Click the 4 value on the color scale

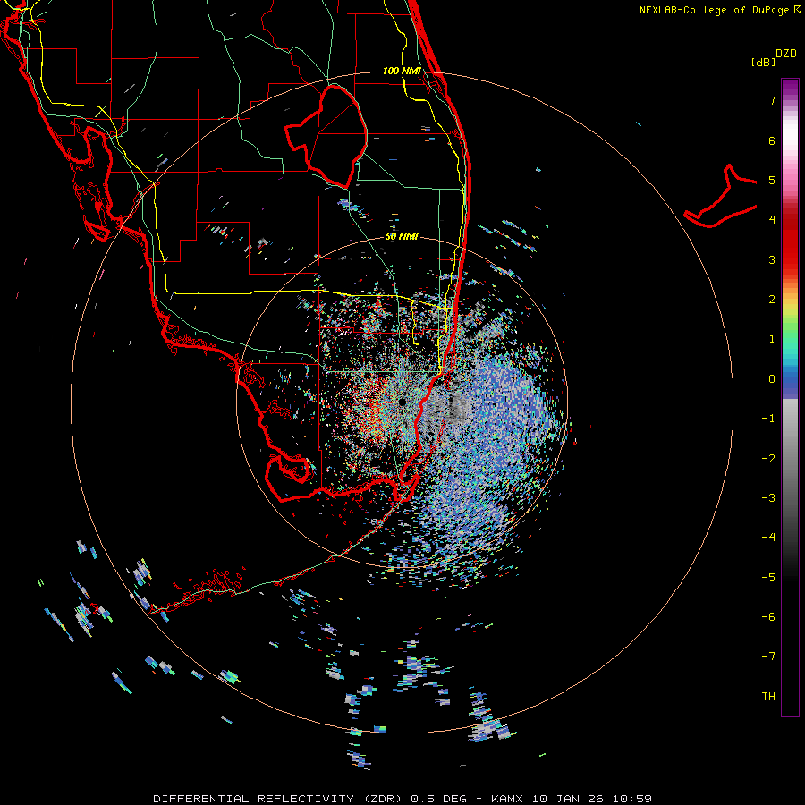(x=772, y=220)
